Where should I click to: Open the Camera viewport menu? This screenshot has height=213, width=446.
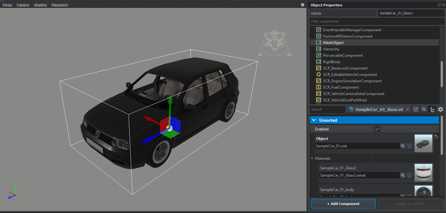23,5
